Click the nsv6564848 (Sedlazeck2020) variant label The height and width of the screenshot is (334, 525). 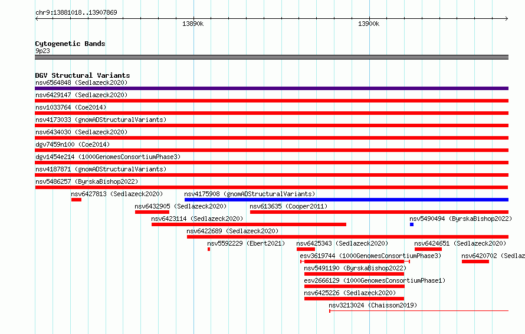click(81, 82)
